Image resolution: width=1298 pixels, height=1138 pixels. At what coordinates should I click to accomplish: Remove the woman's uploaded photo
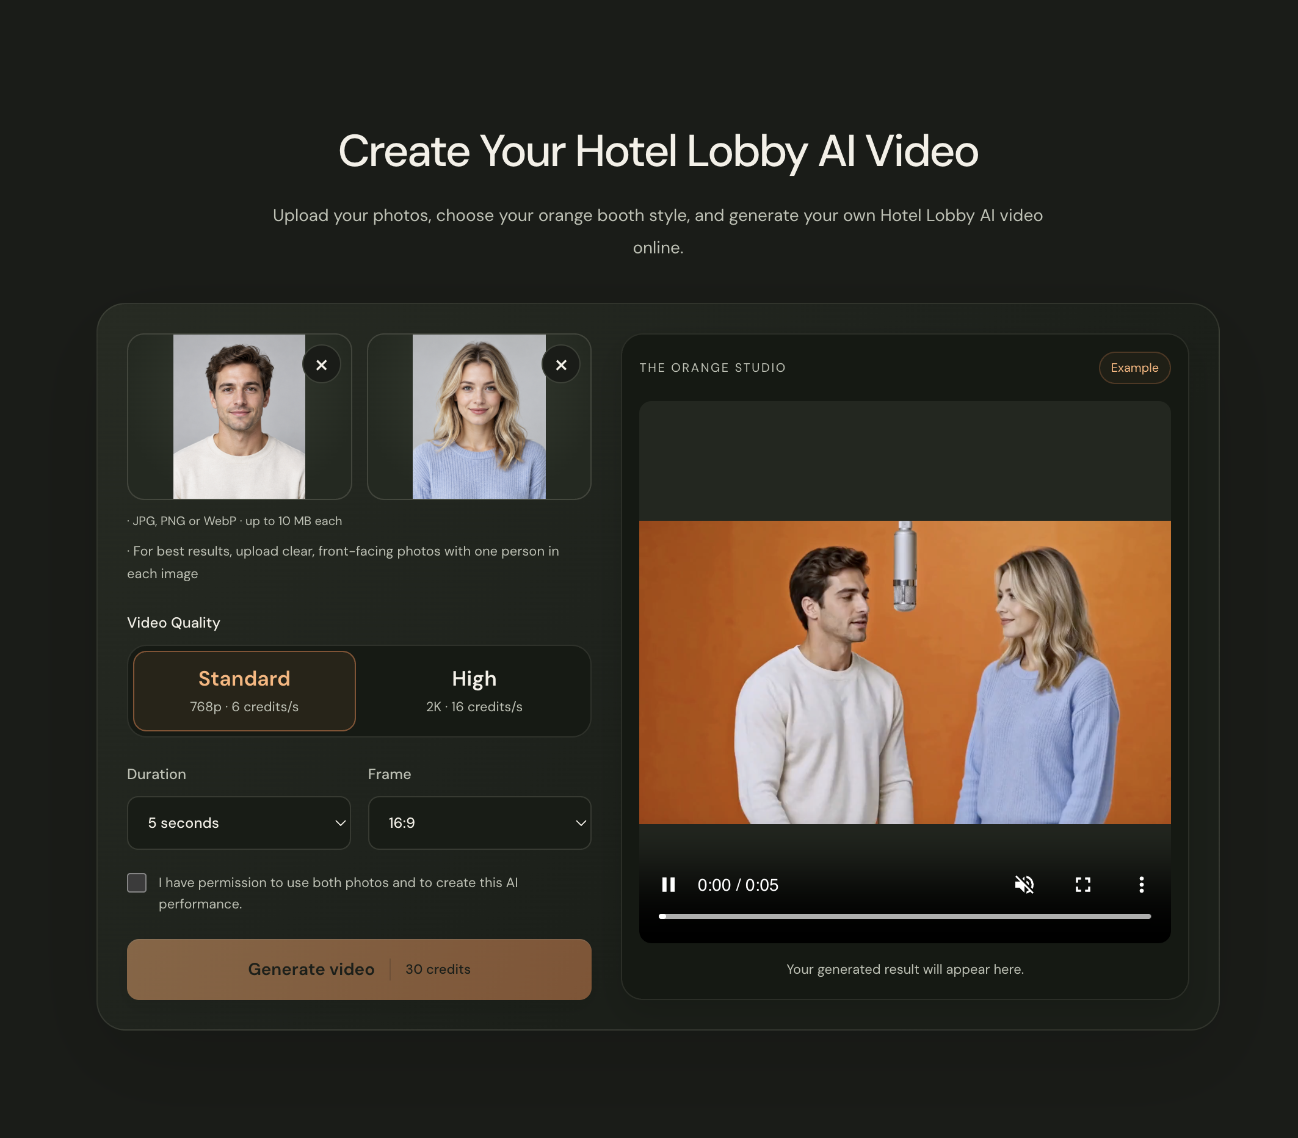click(x=560, y=364)
